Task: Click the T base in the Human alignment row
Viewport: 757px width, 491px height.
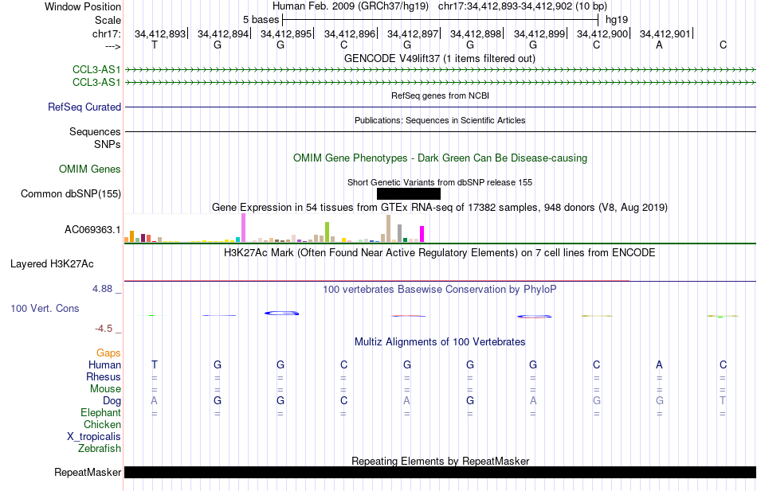Action: (155, 364)
